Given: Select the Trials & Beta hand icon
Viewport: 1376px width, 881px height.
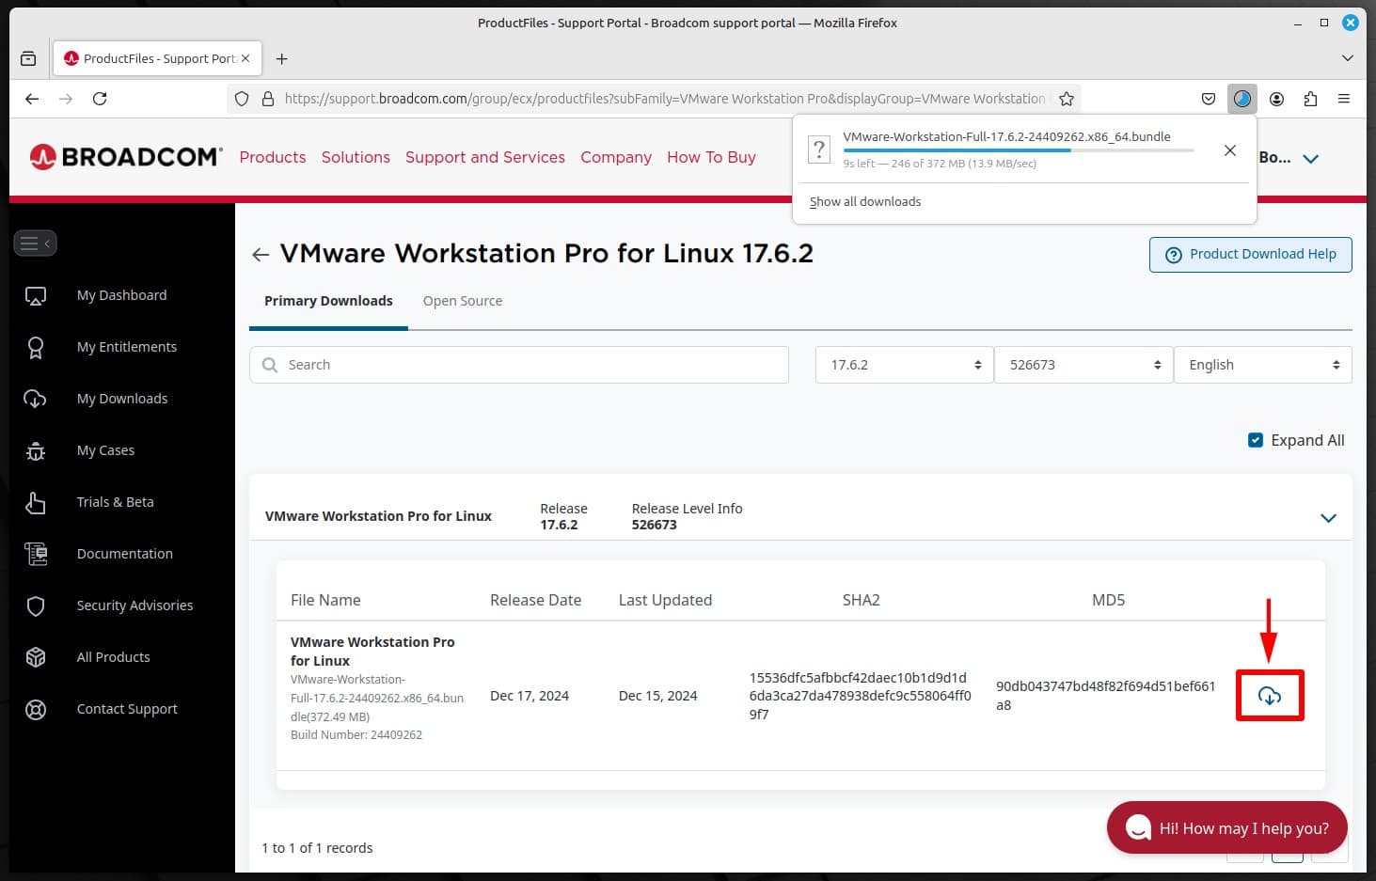Looking at the screenshot, I should click(35, 501).
